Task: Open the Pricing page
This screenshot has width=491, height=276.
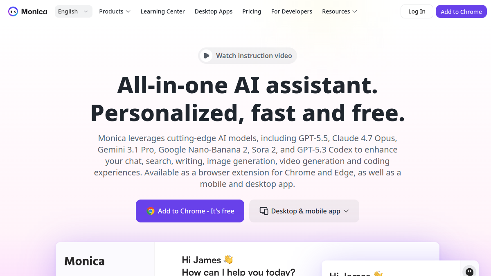Action: (x=252, y=11)
